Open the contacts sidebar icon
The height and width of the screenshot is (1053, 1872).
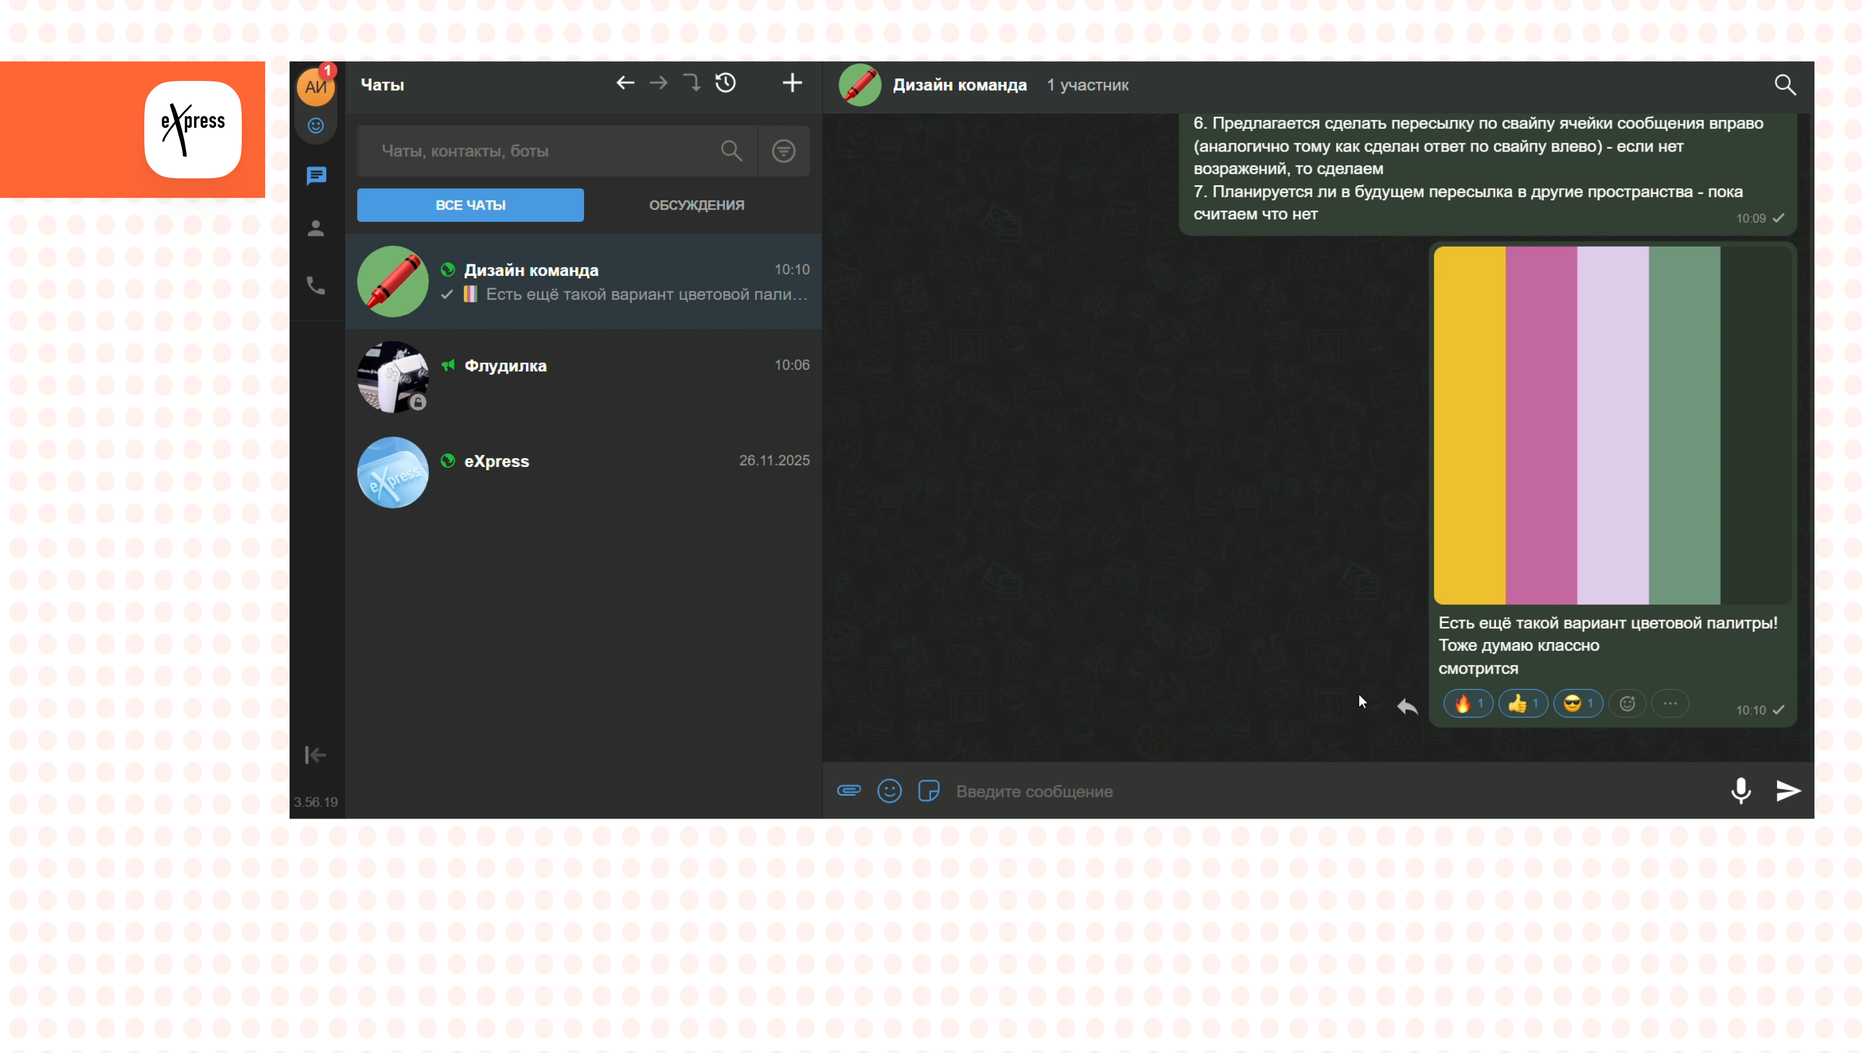[x=315, y=229]
